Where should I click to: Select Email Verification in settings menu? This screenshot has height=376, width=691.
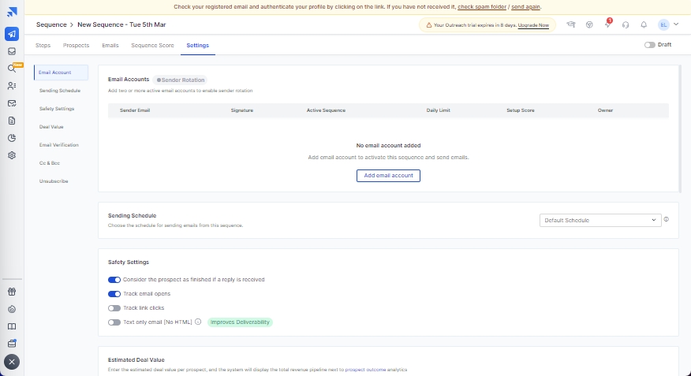(x=59, y=145)
